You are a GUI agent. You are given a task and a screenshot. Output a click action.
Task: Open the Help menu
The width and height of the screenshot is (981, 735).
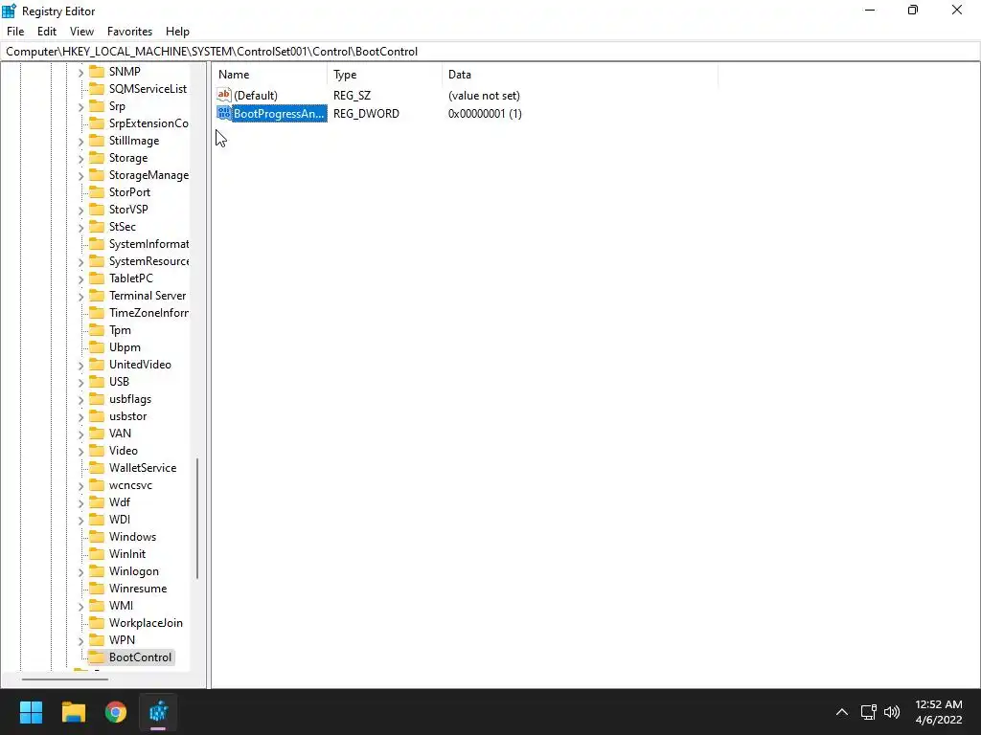point(177,32)
